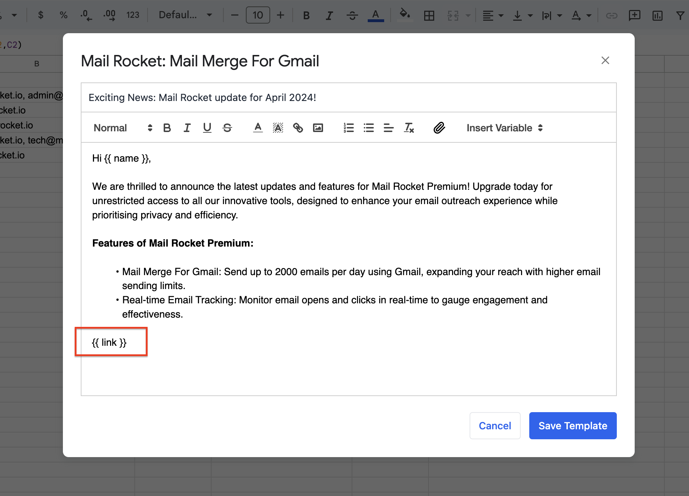The image size is (689, 496).
Task: Click the Cancel button
Action: (495, 426)
